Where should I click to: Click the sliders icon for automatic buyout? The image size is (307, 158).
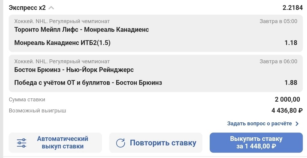click(21, 143)
